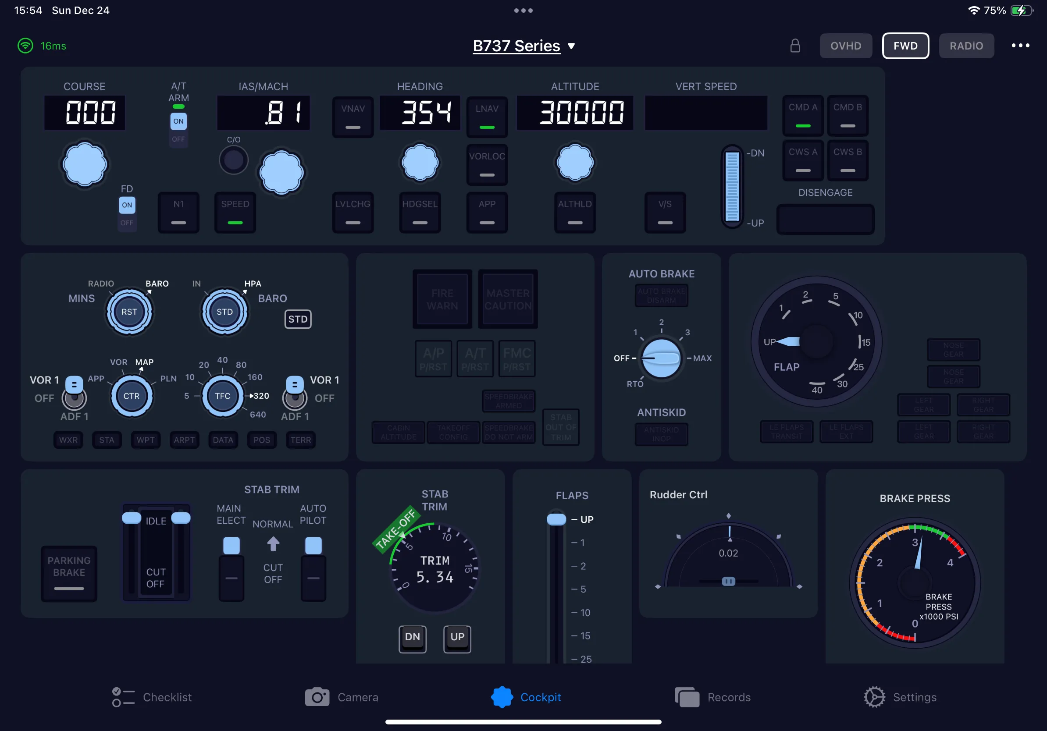Move the left engine start lever
Screen dimensions: 1047x731
tap(132, 518)
